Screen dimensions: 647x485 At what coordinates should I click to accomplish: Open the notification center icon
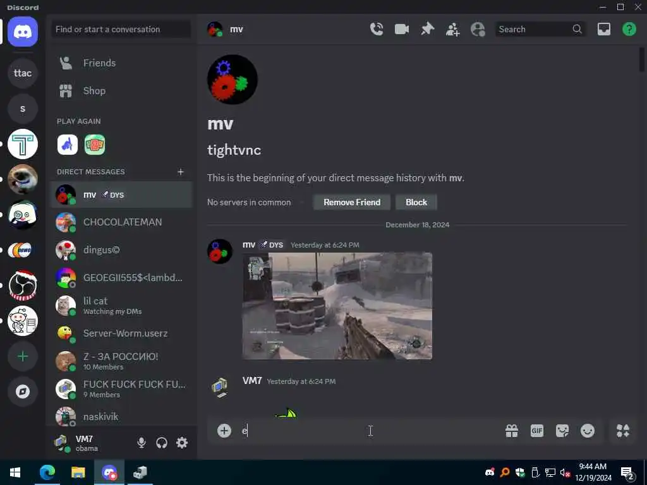(x=627, y=473)
